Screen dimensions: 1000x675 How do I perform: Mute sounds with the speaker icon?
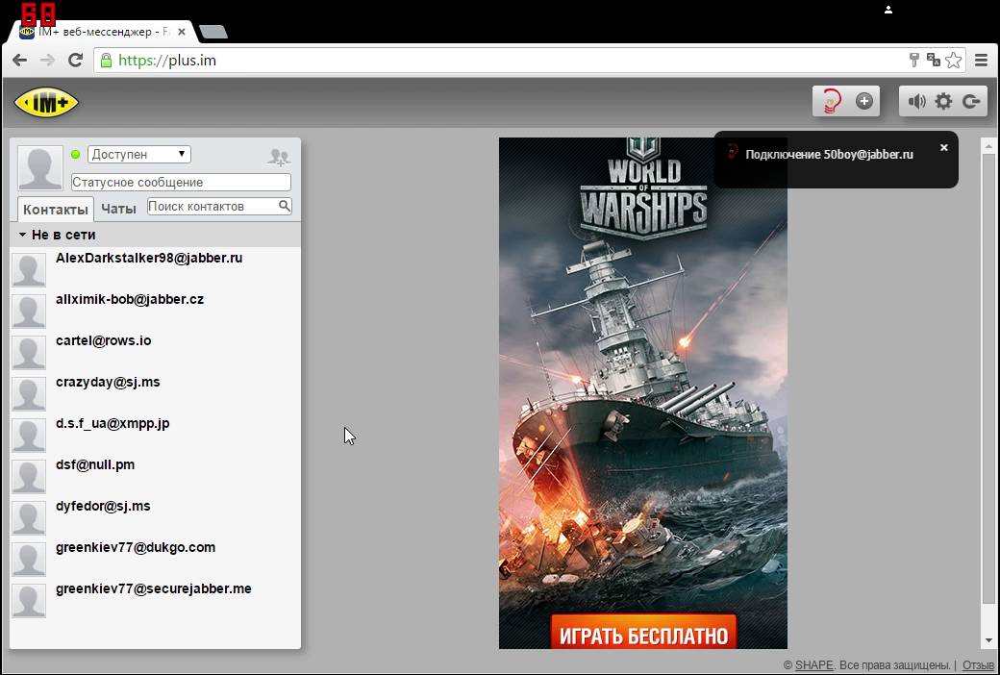916,101
